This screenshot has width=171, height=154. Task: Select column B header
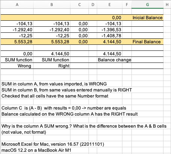pyautogui.click(x=52, y=5)
